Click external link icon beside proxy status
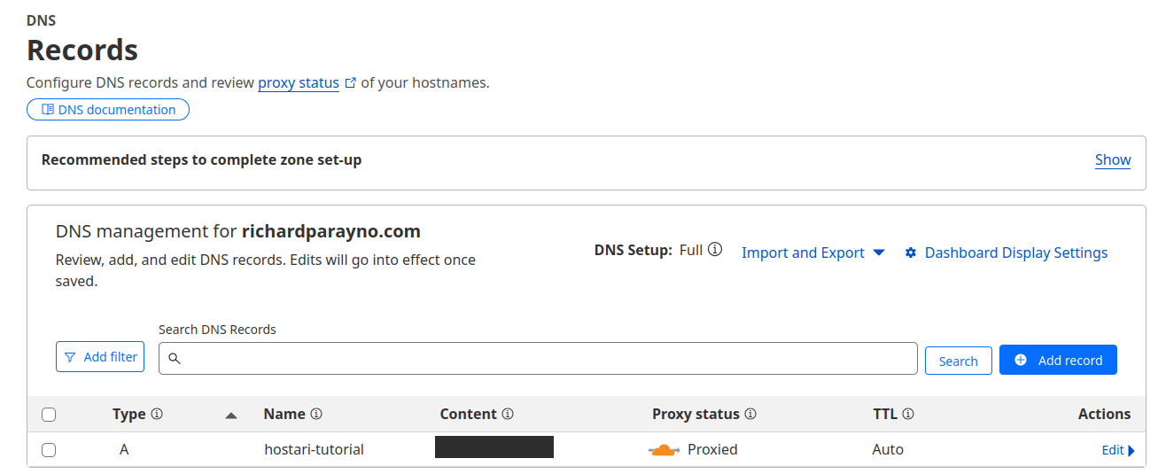This screenshot has height=474, width=1158. point(351,82)
